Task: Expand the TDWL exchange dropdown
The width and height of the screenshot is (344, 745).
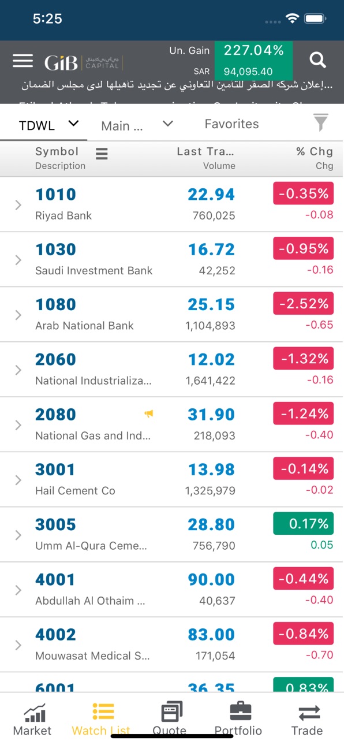Action: point(48,124)
